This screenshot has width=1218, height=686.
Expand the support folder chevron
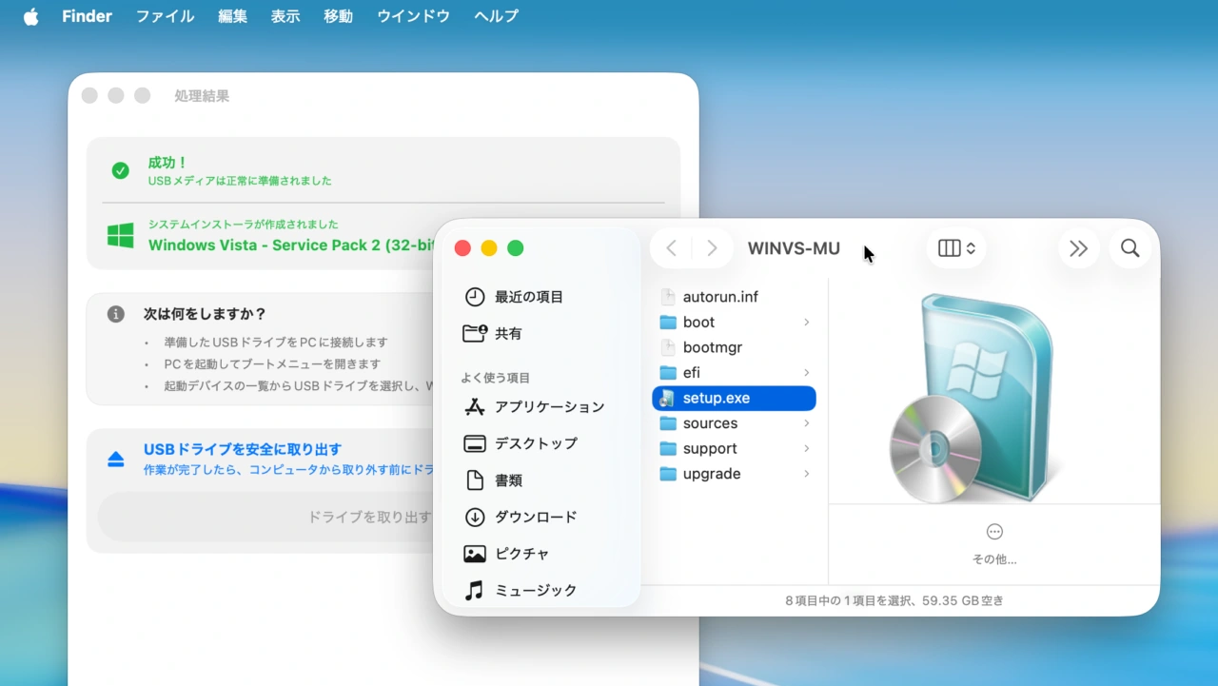click(806, 448)
